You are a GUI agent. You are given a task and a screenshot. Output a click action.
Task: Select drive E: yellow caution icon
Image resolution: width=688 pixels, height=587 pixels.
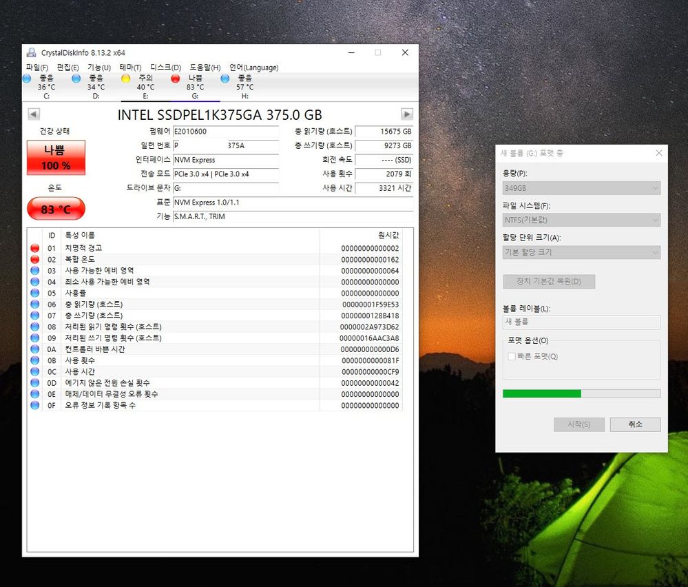[x=126, y=79]
